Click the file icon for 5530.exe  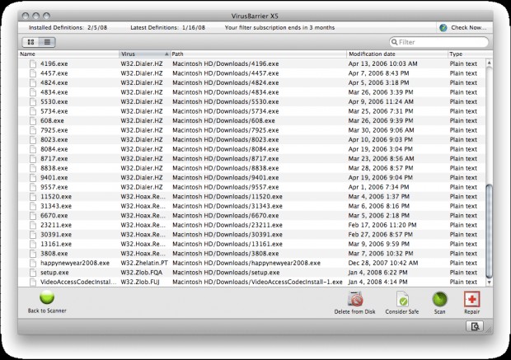tap(33, 101)
